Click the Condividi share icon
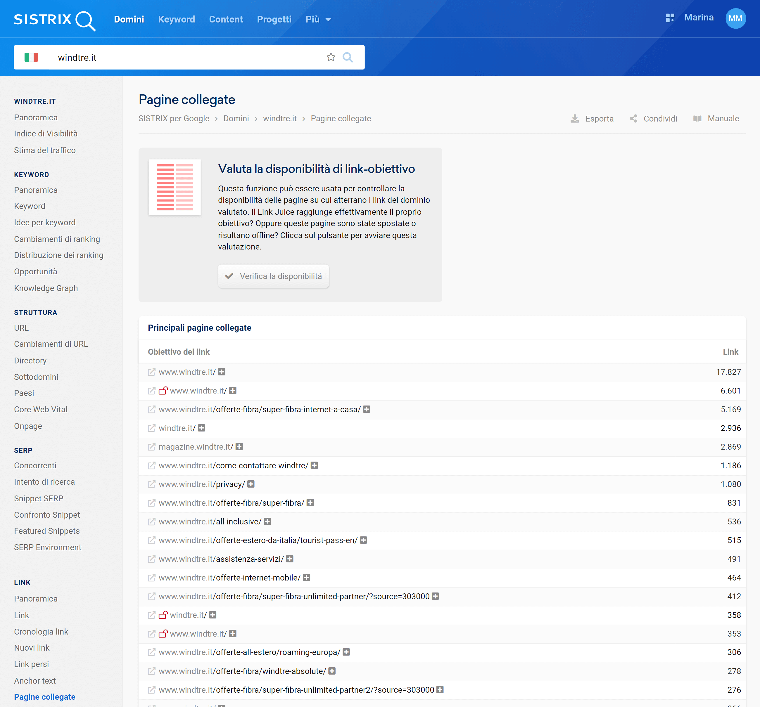 click(x=633, y=119)
